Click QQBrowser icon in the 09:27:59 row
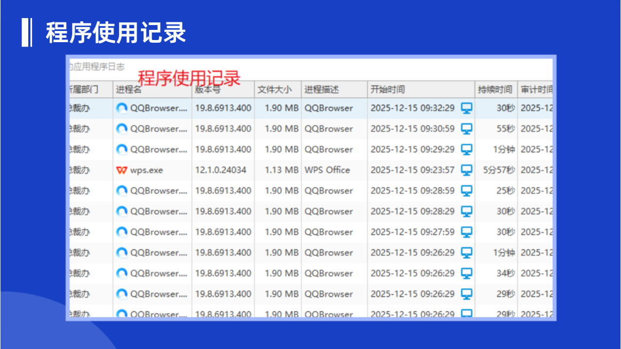 click(122, 232)
